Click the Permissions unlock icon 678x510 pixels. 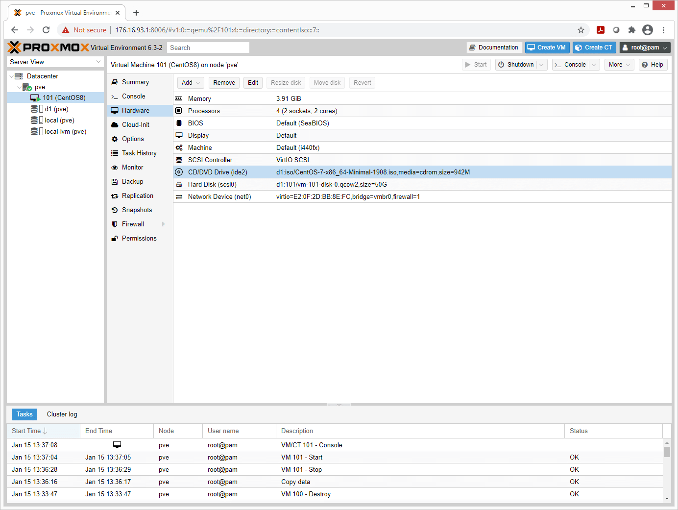(115, 239)
